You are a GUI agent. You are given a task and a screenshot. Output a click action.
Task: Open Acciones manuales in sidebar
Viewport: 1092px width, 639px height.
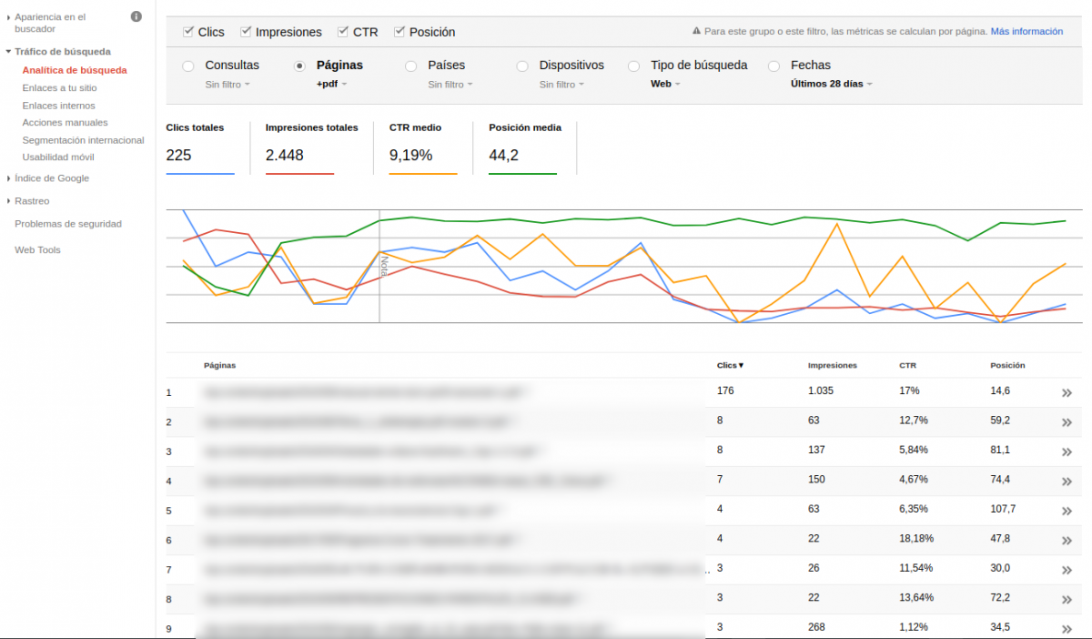[65, 122]
